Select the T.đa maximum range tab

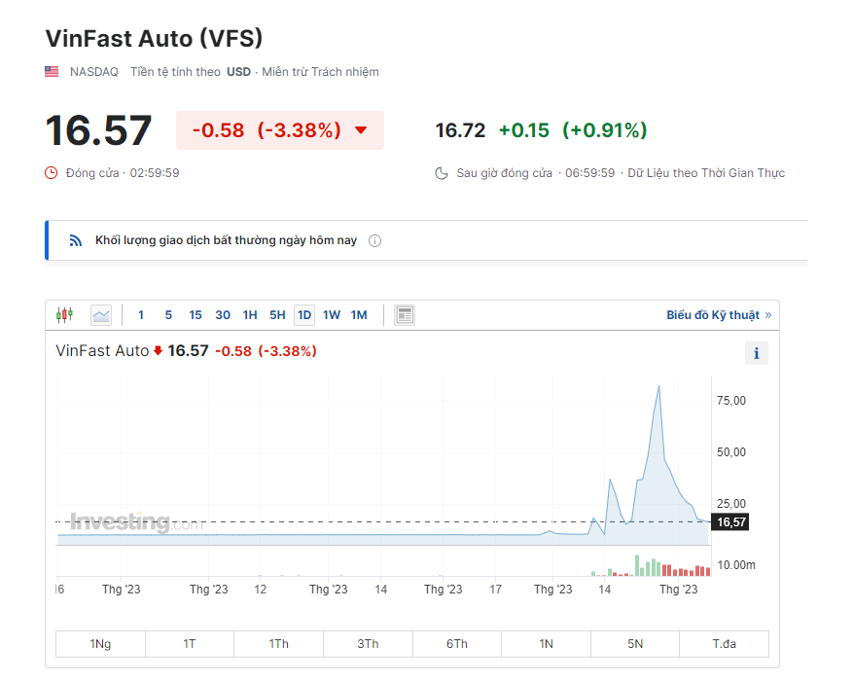pos(724,644)
